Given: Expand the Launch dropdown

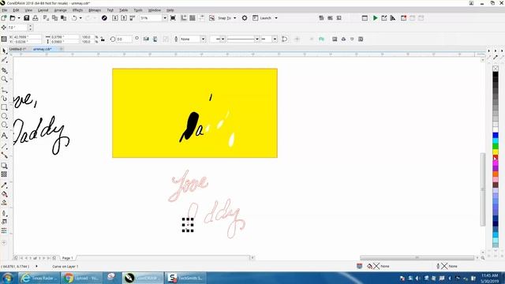Looking at the screenshot, I should click(x=276, y=18).
